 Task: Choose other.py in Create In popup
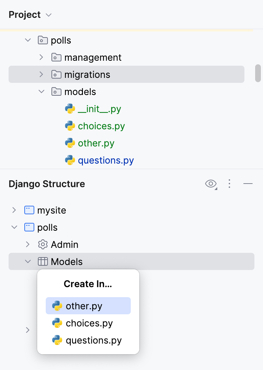(84, 306)
